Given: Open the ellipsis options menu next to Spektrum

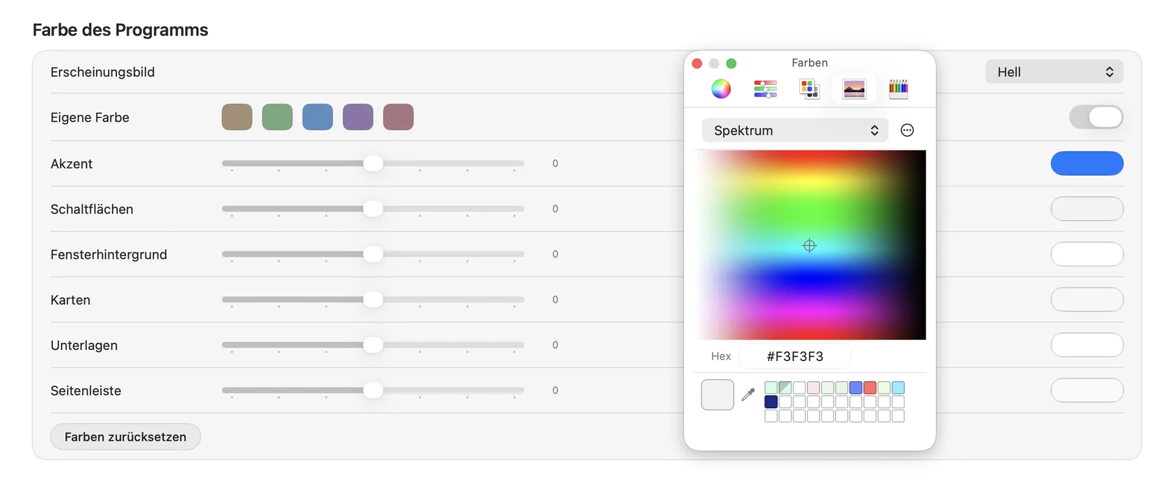Looking at the screenshot, I should 907,130.
